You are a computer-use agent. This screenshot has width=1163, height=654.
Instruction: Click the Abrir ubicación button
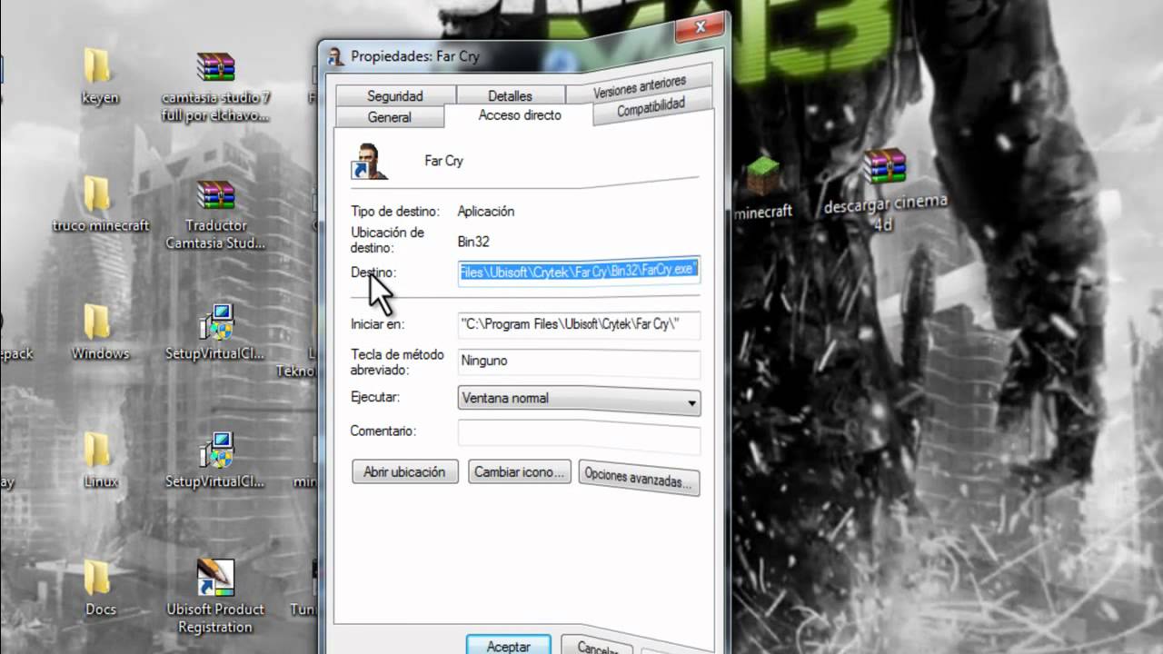[x=404, y=471]
